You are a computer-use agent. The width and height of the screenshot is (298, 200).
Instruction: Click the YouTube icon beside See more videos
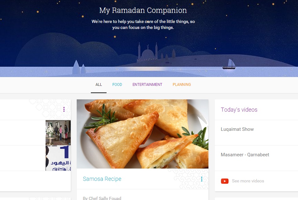[x=225, y=181]
